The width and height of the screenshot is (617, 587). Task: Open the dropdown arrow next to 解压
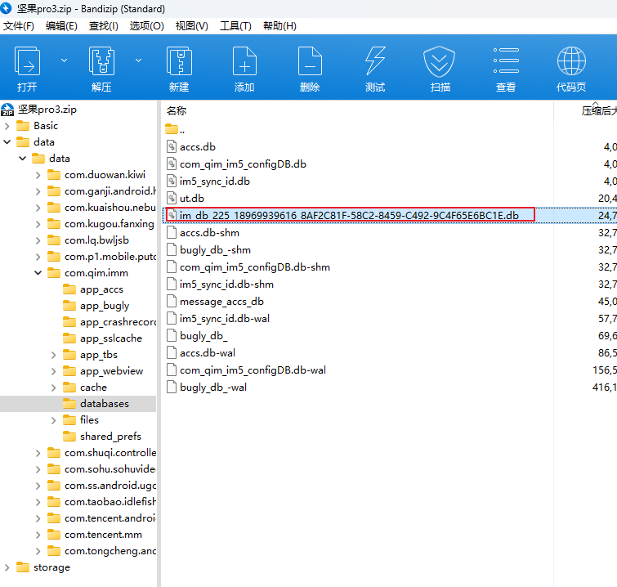coord(138,60)
